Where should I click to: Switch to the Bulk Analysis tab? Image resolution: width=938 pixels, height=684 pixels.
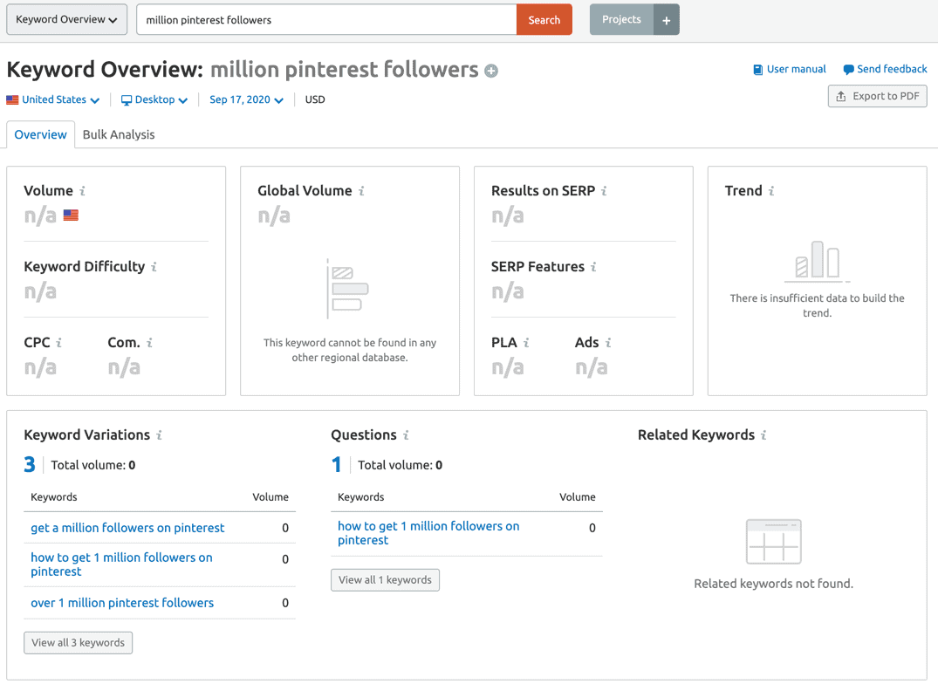119,134
